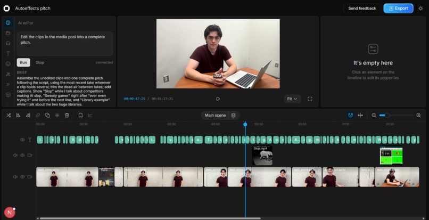The height and width of the screenshot is (220, 429).
Task: Click the Run button
Action: 23,62
